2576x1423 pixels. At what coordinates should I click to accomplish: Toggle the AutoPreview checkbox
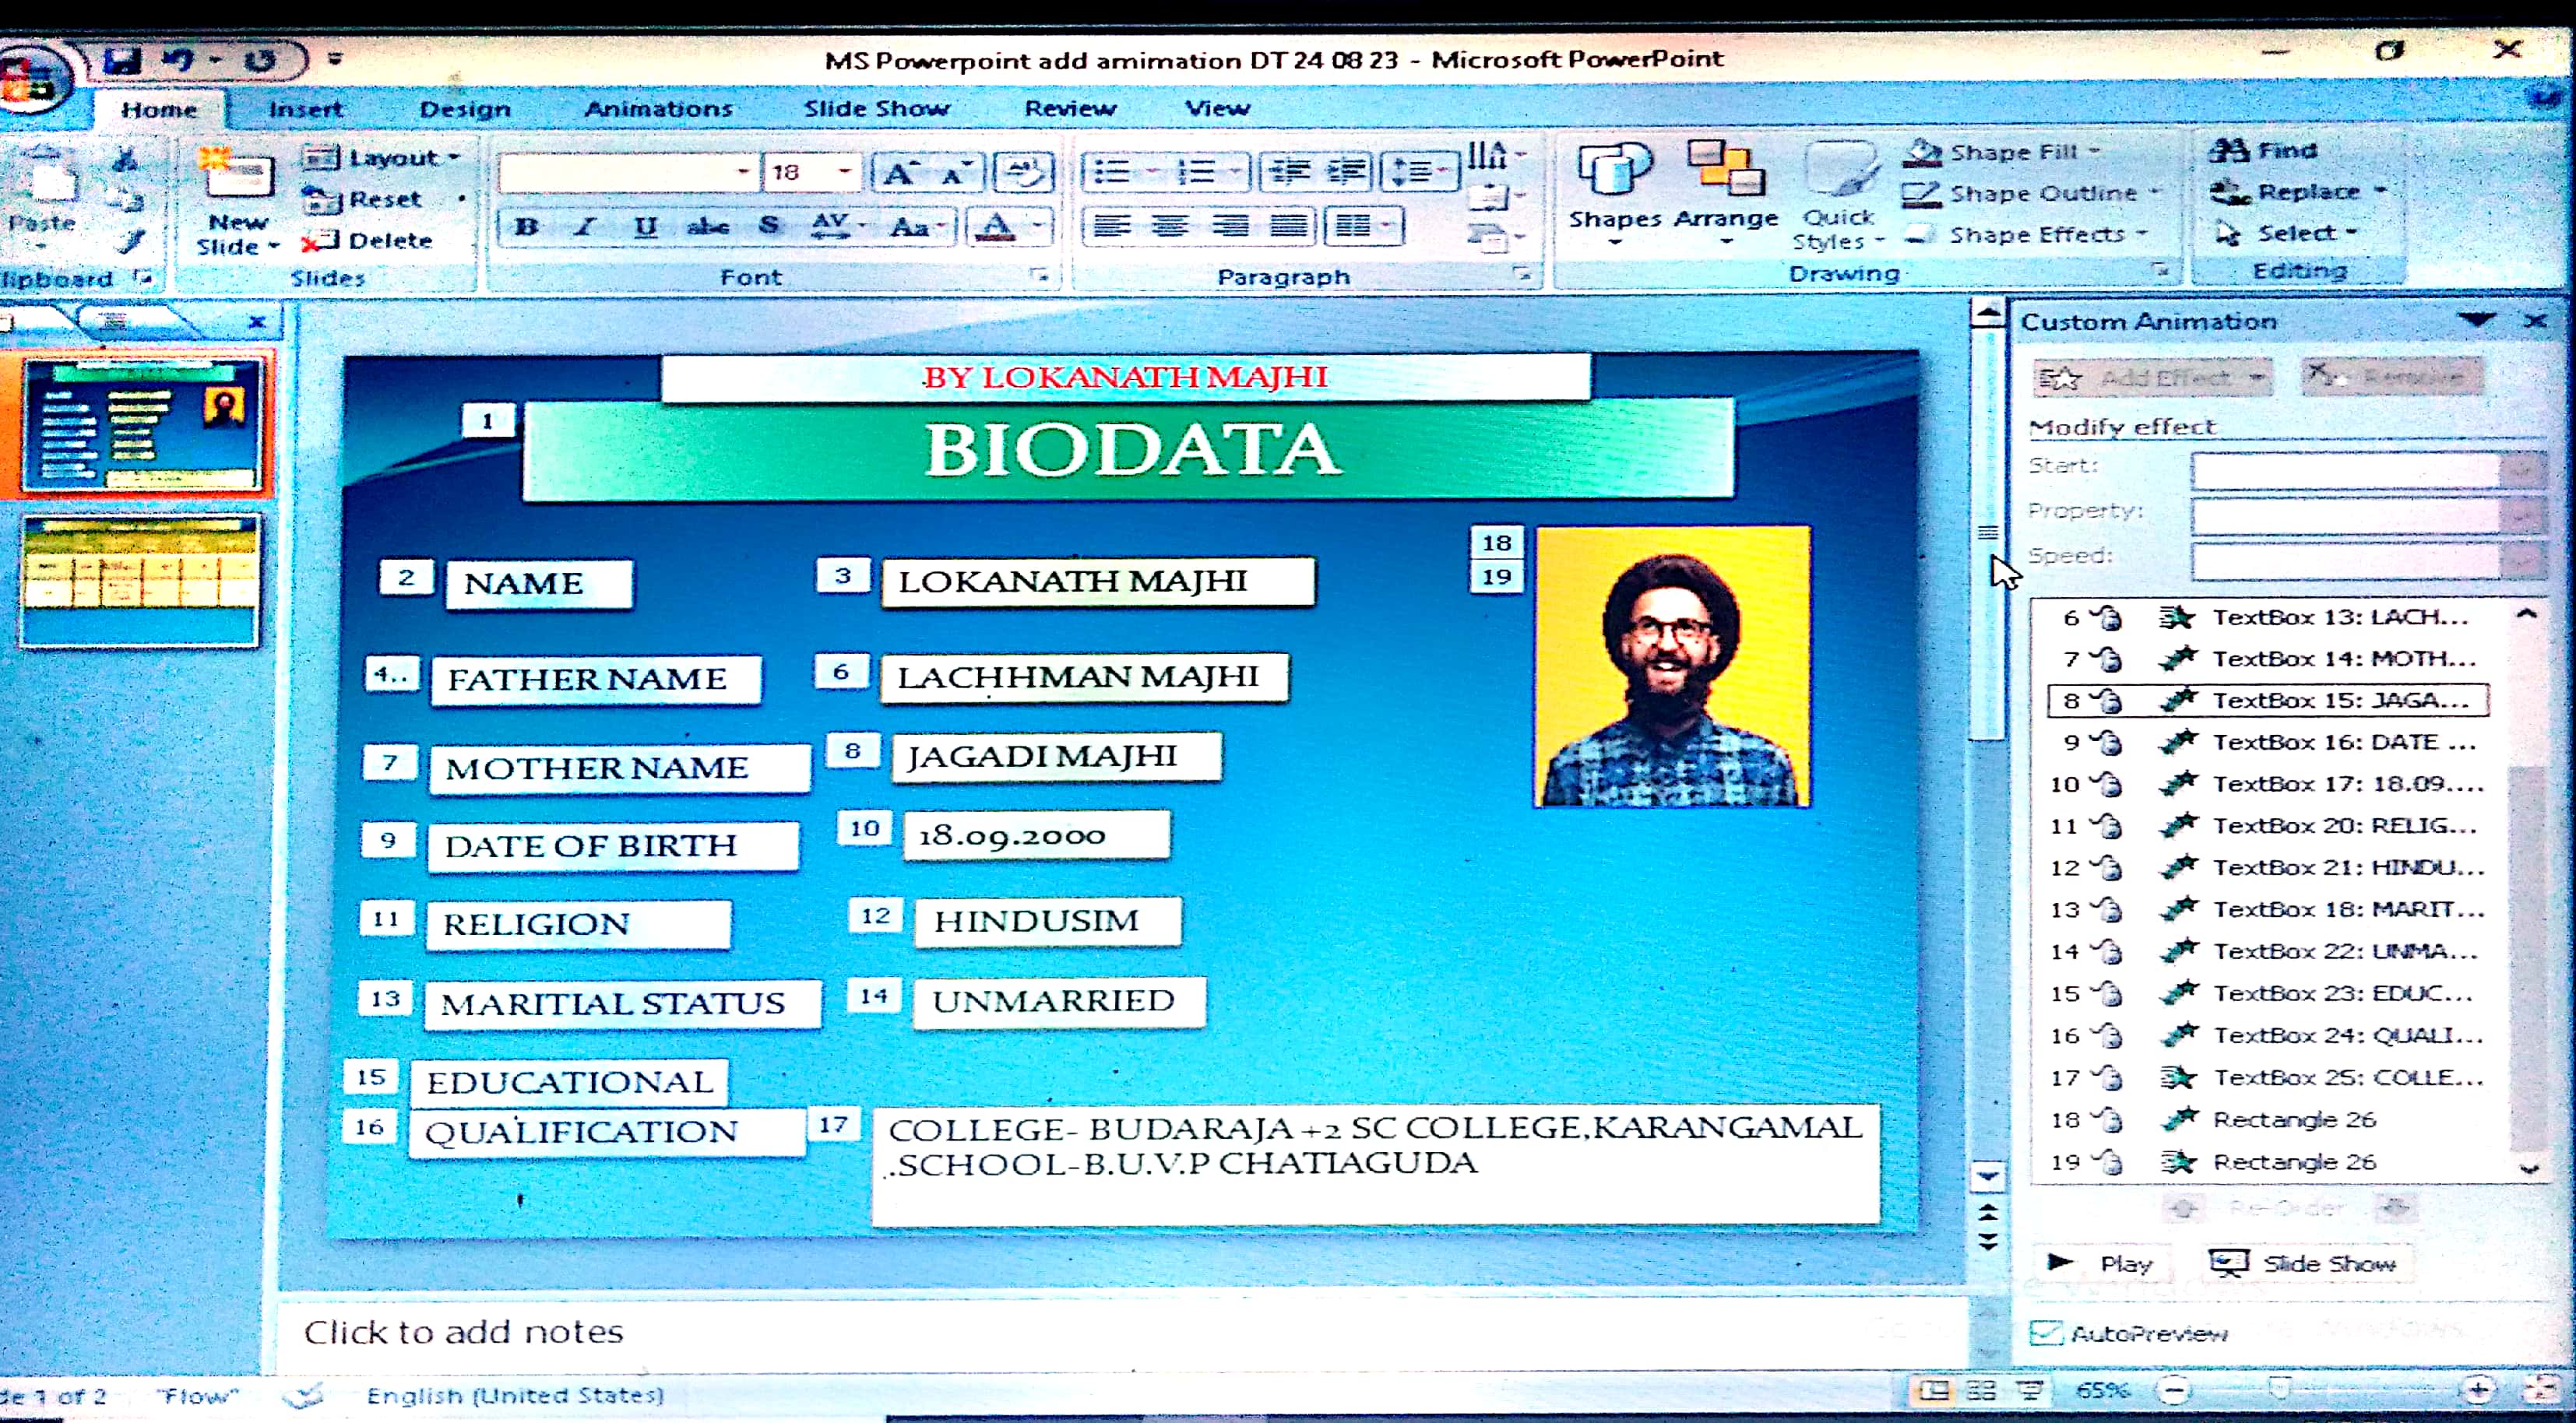pyautogui.click(x=2046, y=1333)
